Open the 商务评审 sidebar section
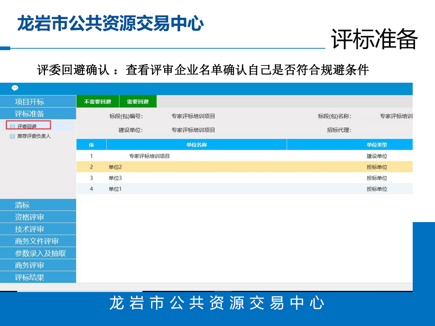Viewport: 435px width, 326px height. point(38,265)
